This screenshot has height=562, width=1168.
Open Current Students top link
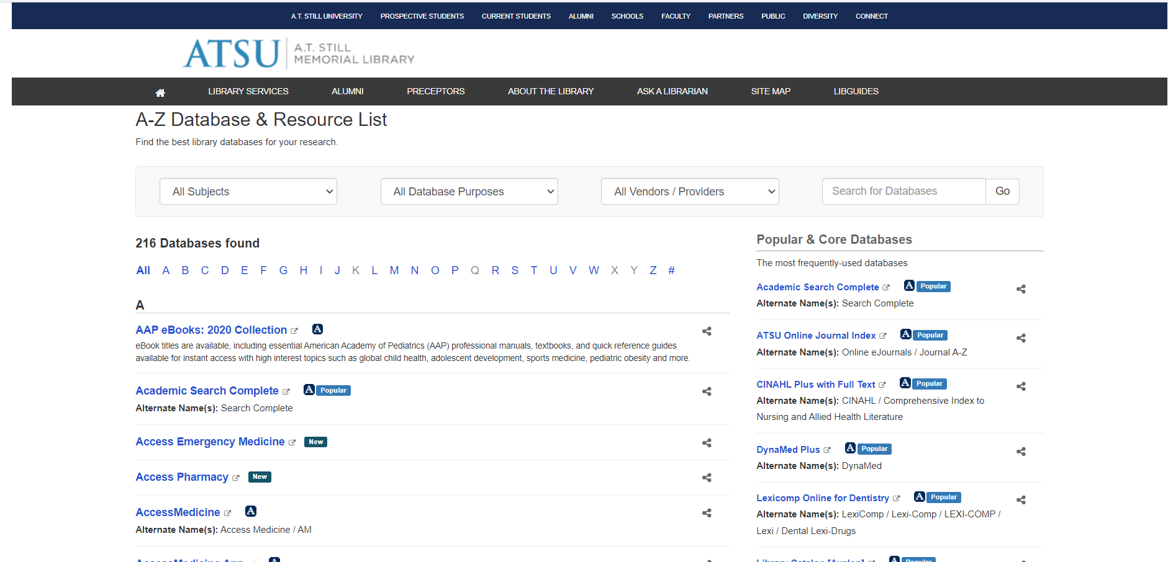[516, 16]
